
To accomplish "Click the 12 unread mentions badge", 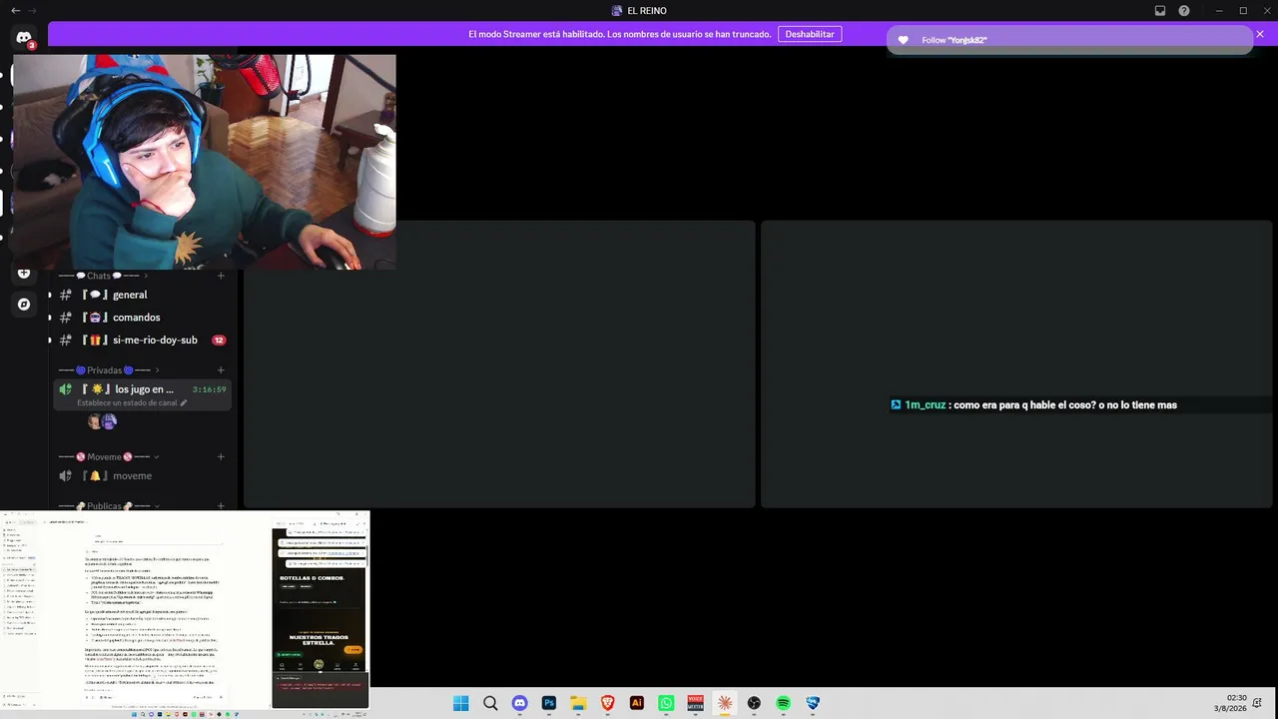I will click(219, 341).
